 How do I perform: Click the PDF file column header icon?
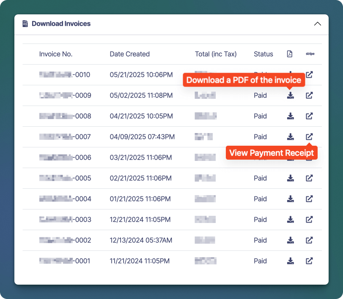click(289, 54)
